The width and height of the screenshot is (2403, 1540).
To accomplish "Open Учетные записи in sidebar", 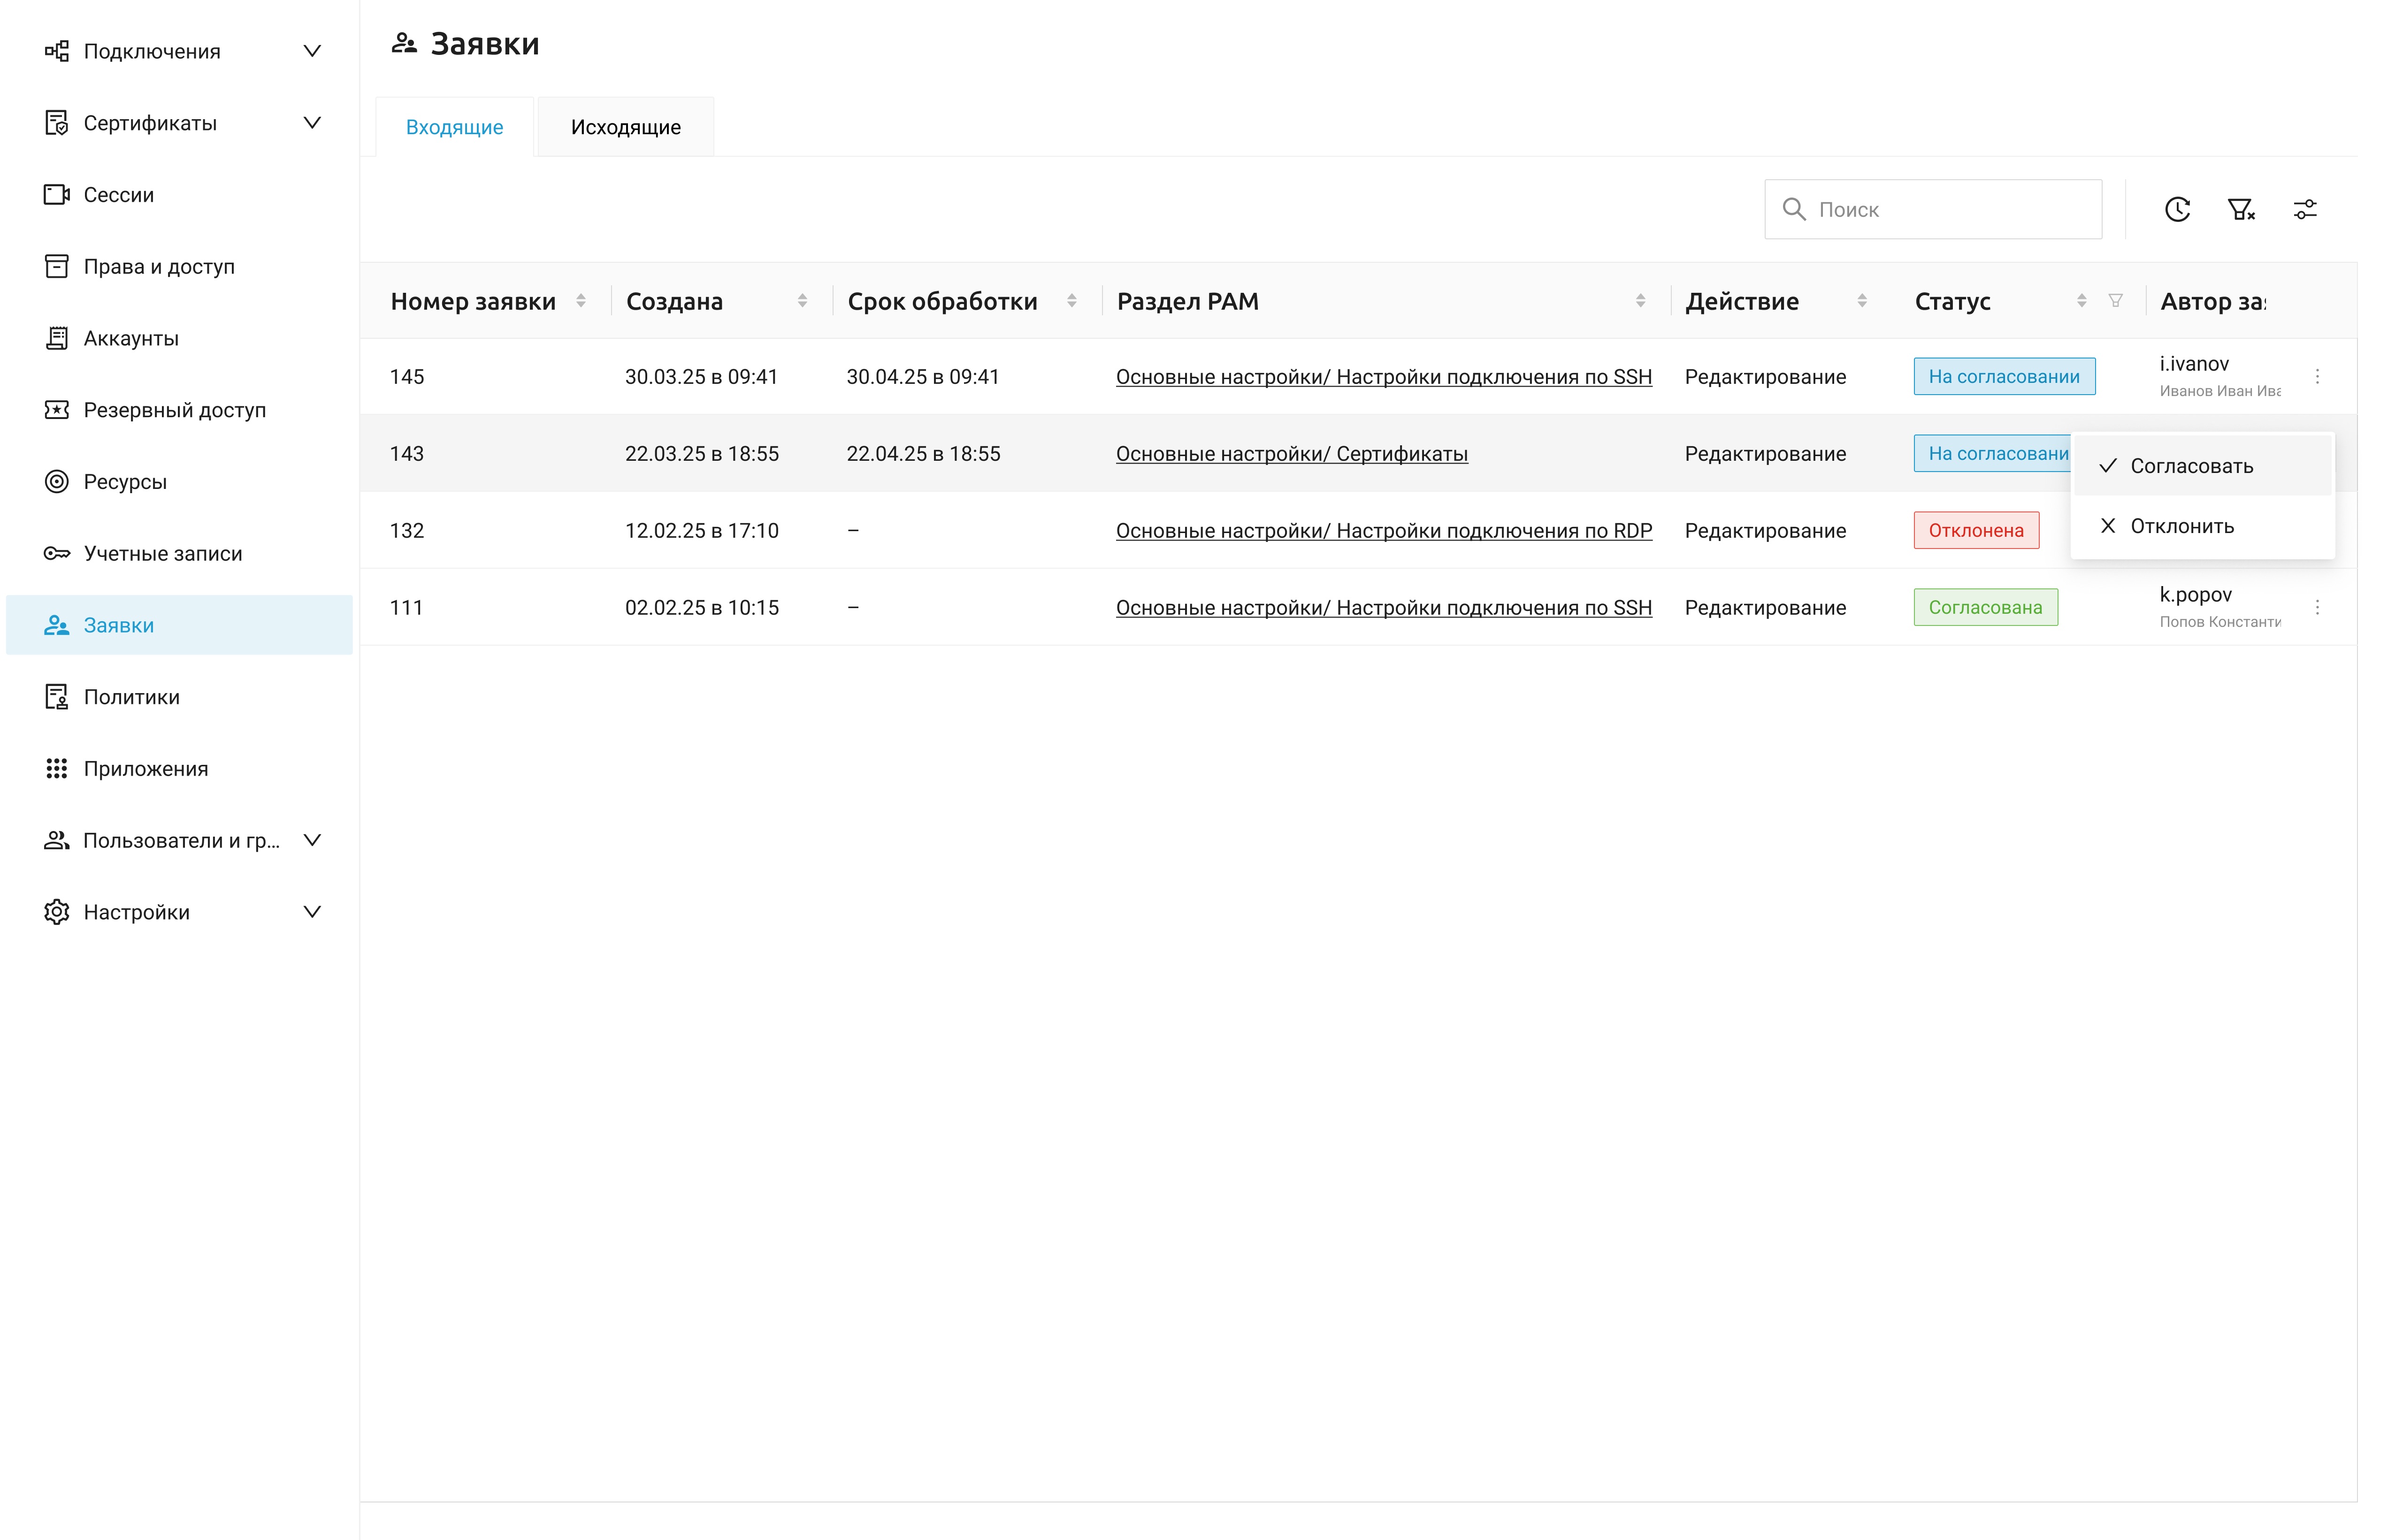I will click(162, 553).
